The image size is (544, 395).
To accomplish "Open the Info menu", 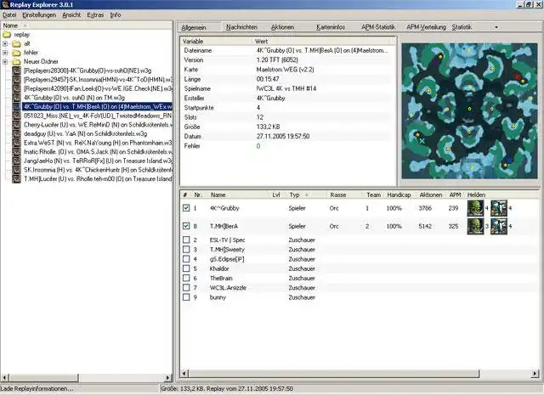I will (116, 15).
